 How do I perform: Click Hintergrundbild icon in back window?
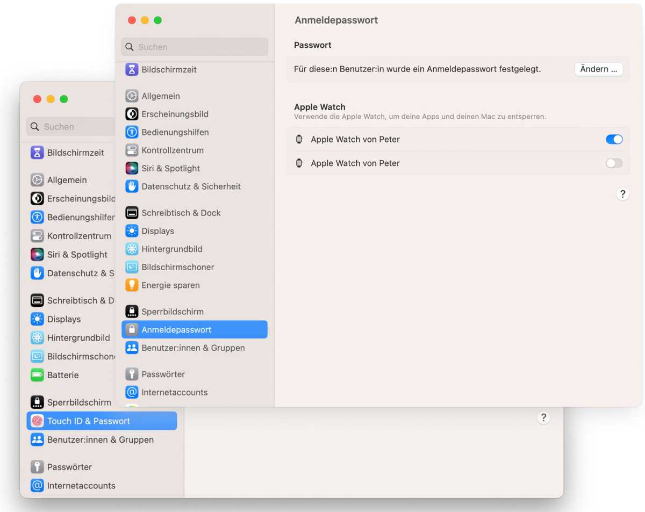37,338
